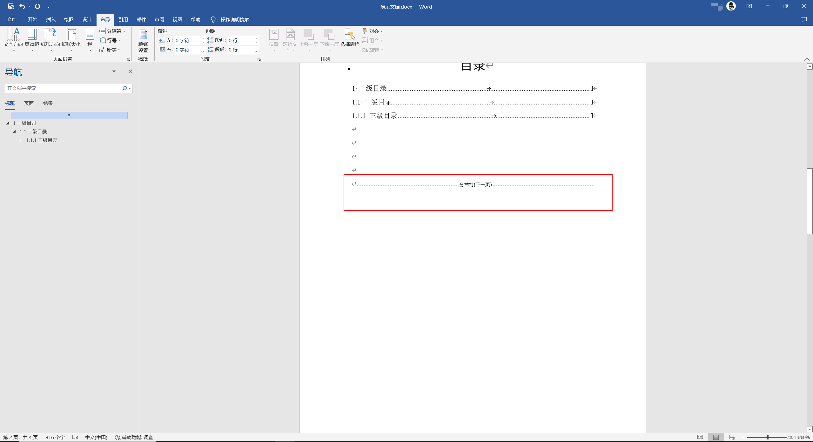Click the undo icon in the title bar
The image size is (813, 442).
pos(22,6)
